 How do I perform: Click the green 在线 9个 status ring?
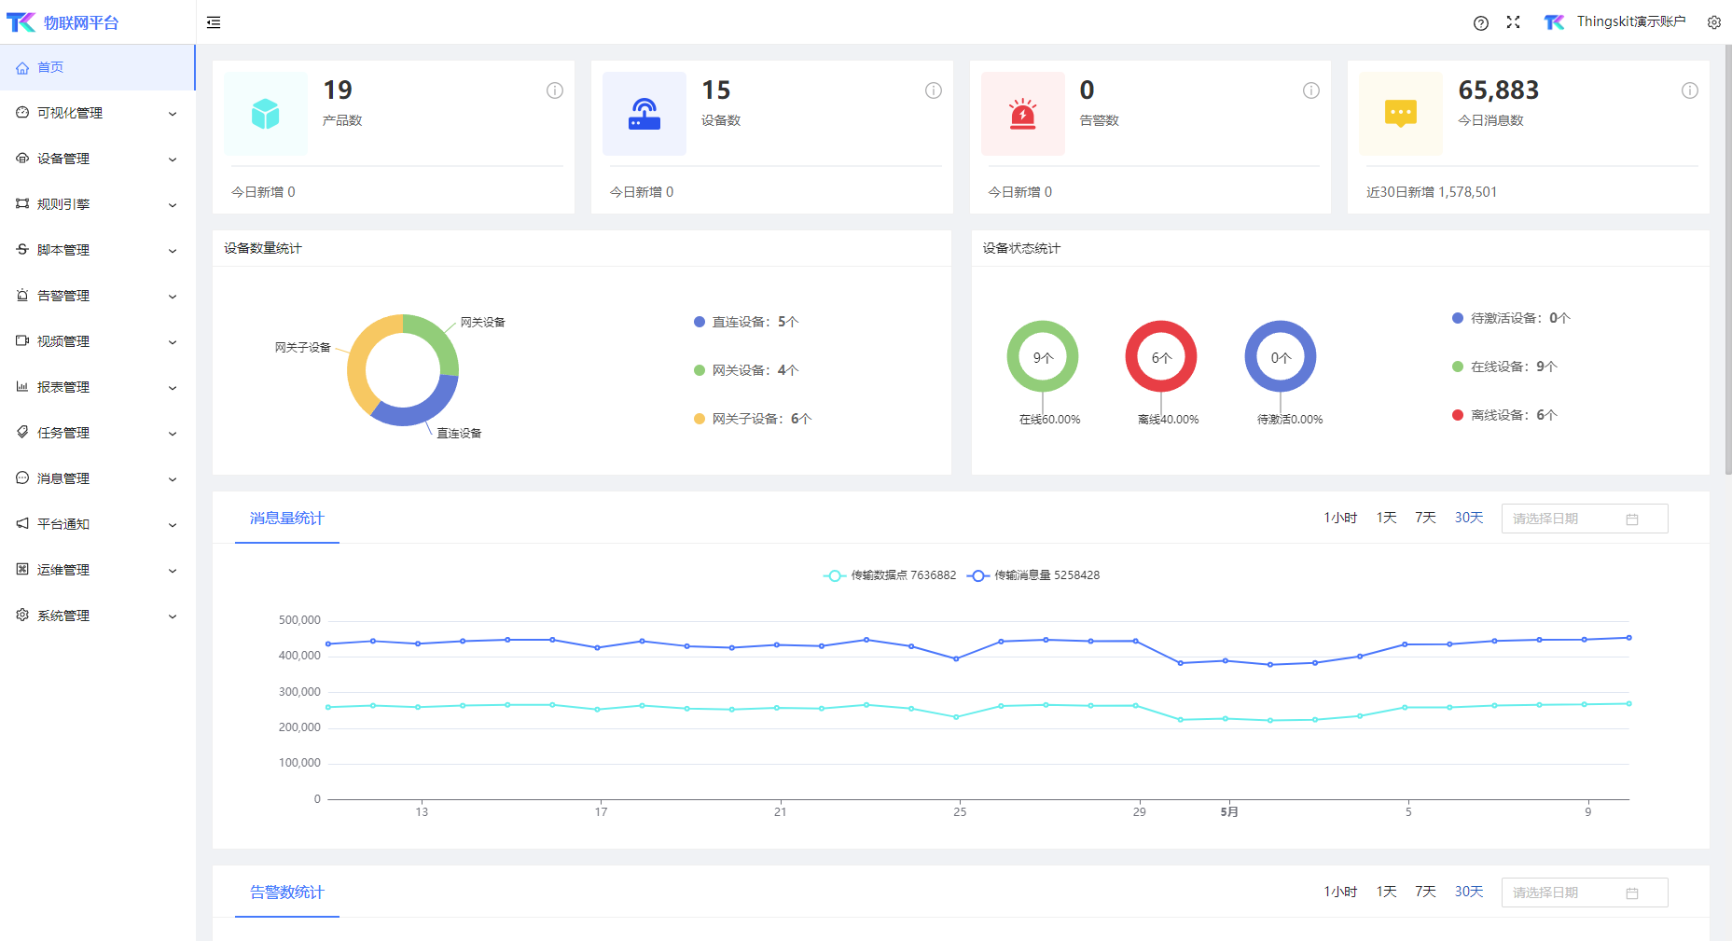click(x=1043, y=356)
